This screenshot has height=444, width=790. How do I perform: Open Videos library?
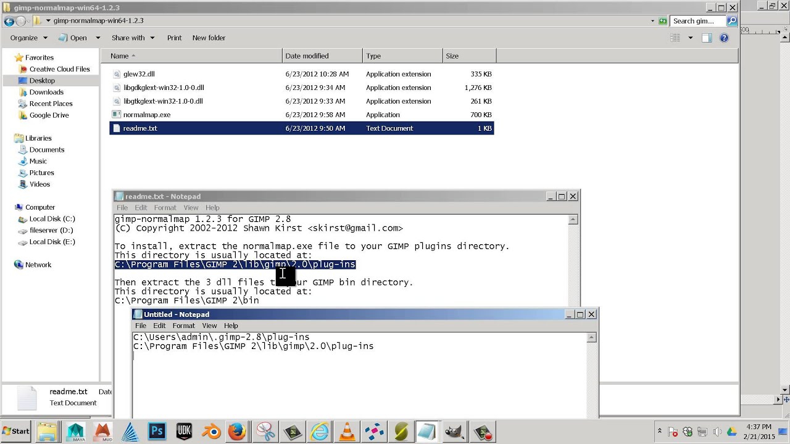tap(39, 184)
